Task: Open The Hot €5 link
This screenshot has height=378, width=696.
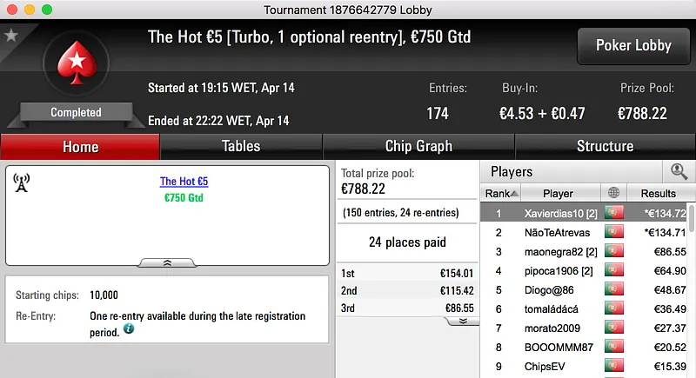Action: click(184, 182)
